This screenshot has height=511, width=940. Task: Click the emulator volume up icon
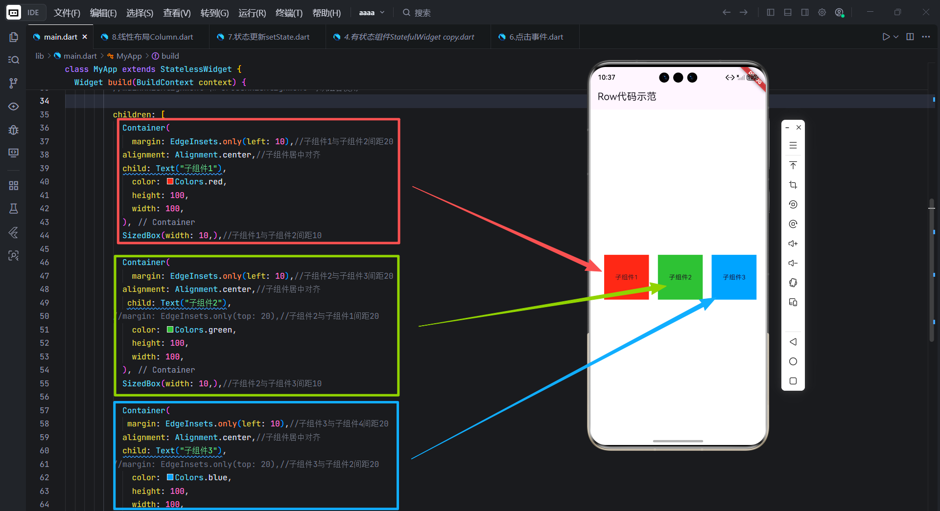coord(793,244)
